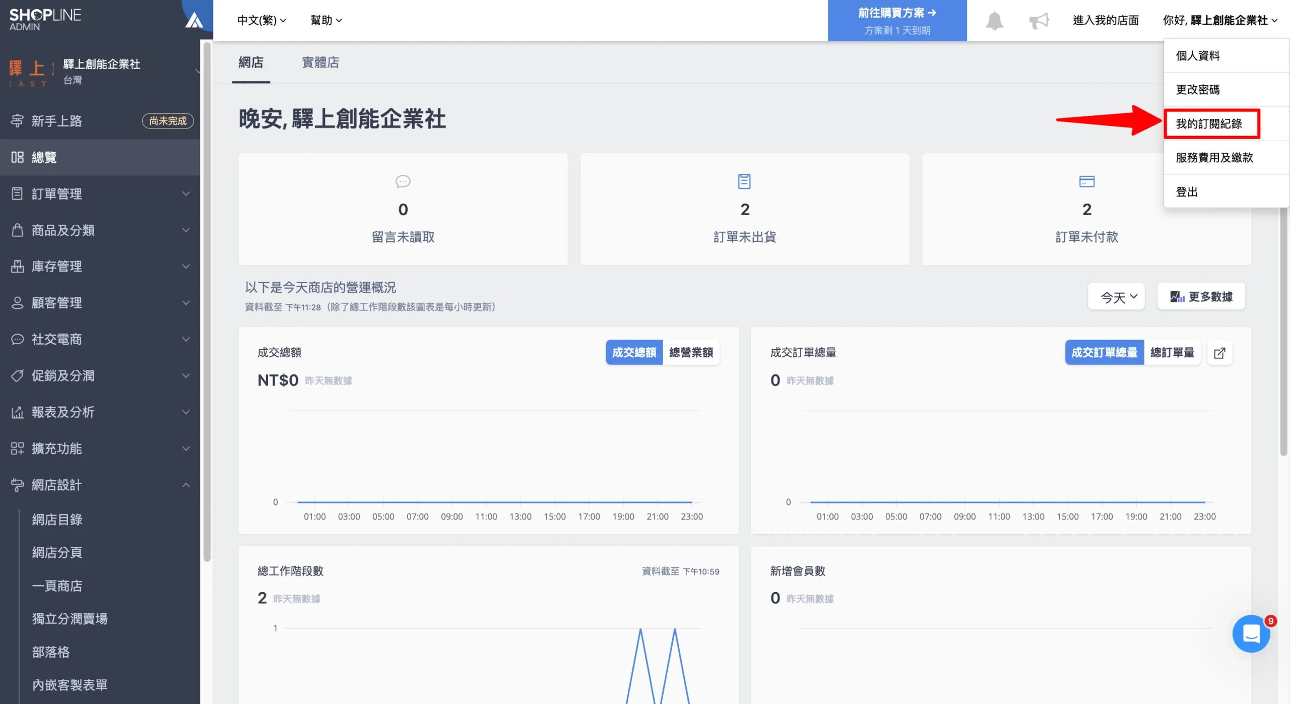
Task: Click the 促銷及分潤 tag icon
Action: [18, 376]
